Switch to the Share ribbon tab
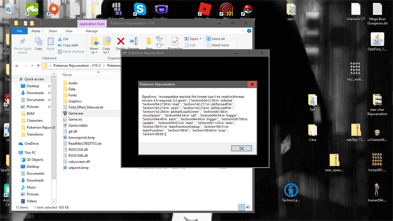393x221 pixels. pyautogui.click(x=53, y=31)
